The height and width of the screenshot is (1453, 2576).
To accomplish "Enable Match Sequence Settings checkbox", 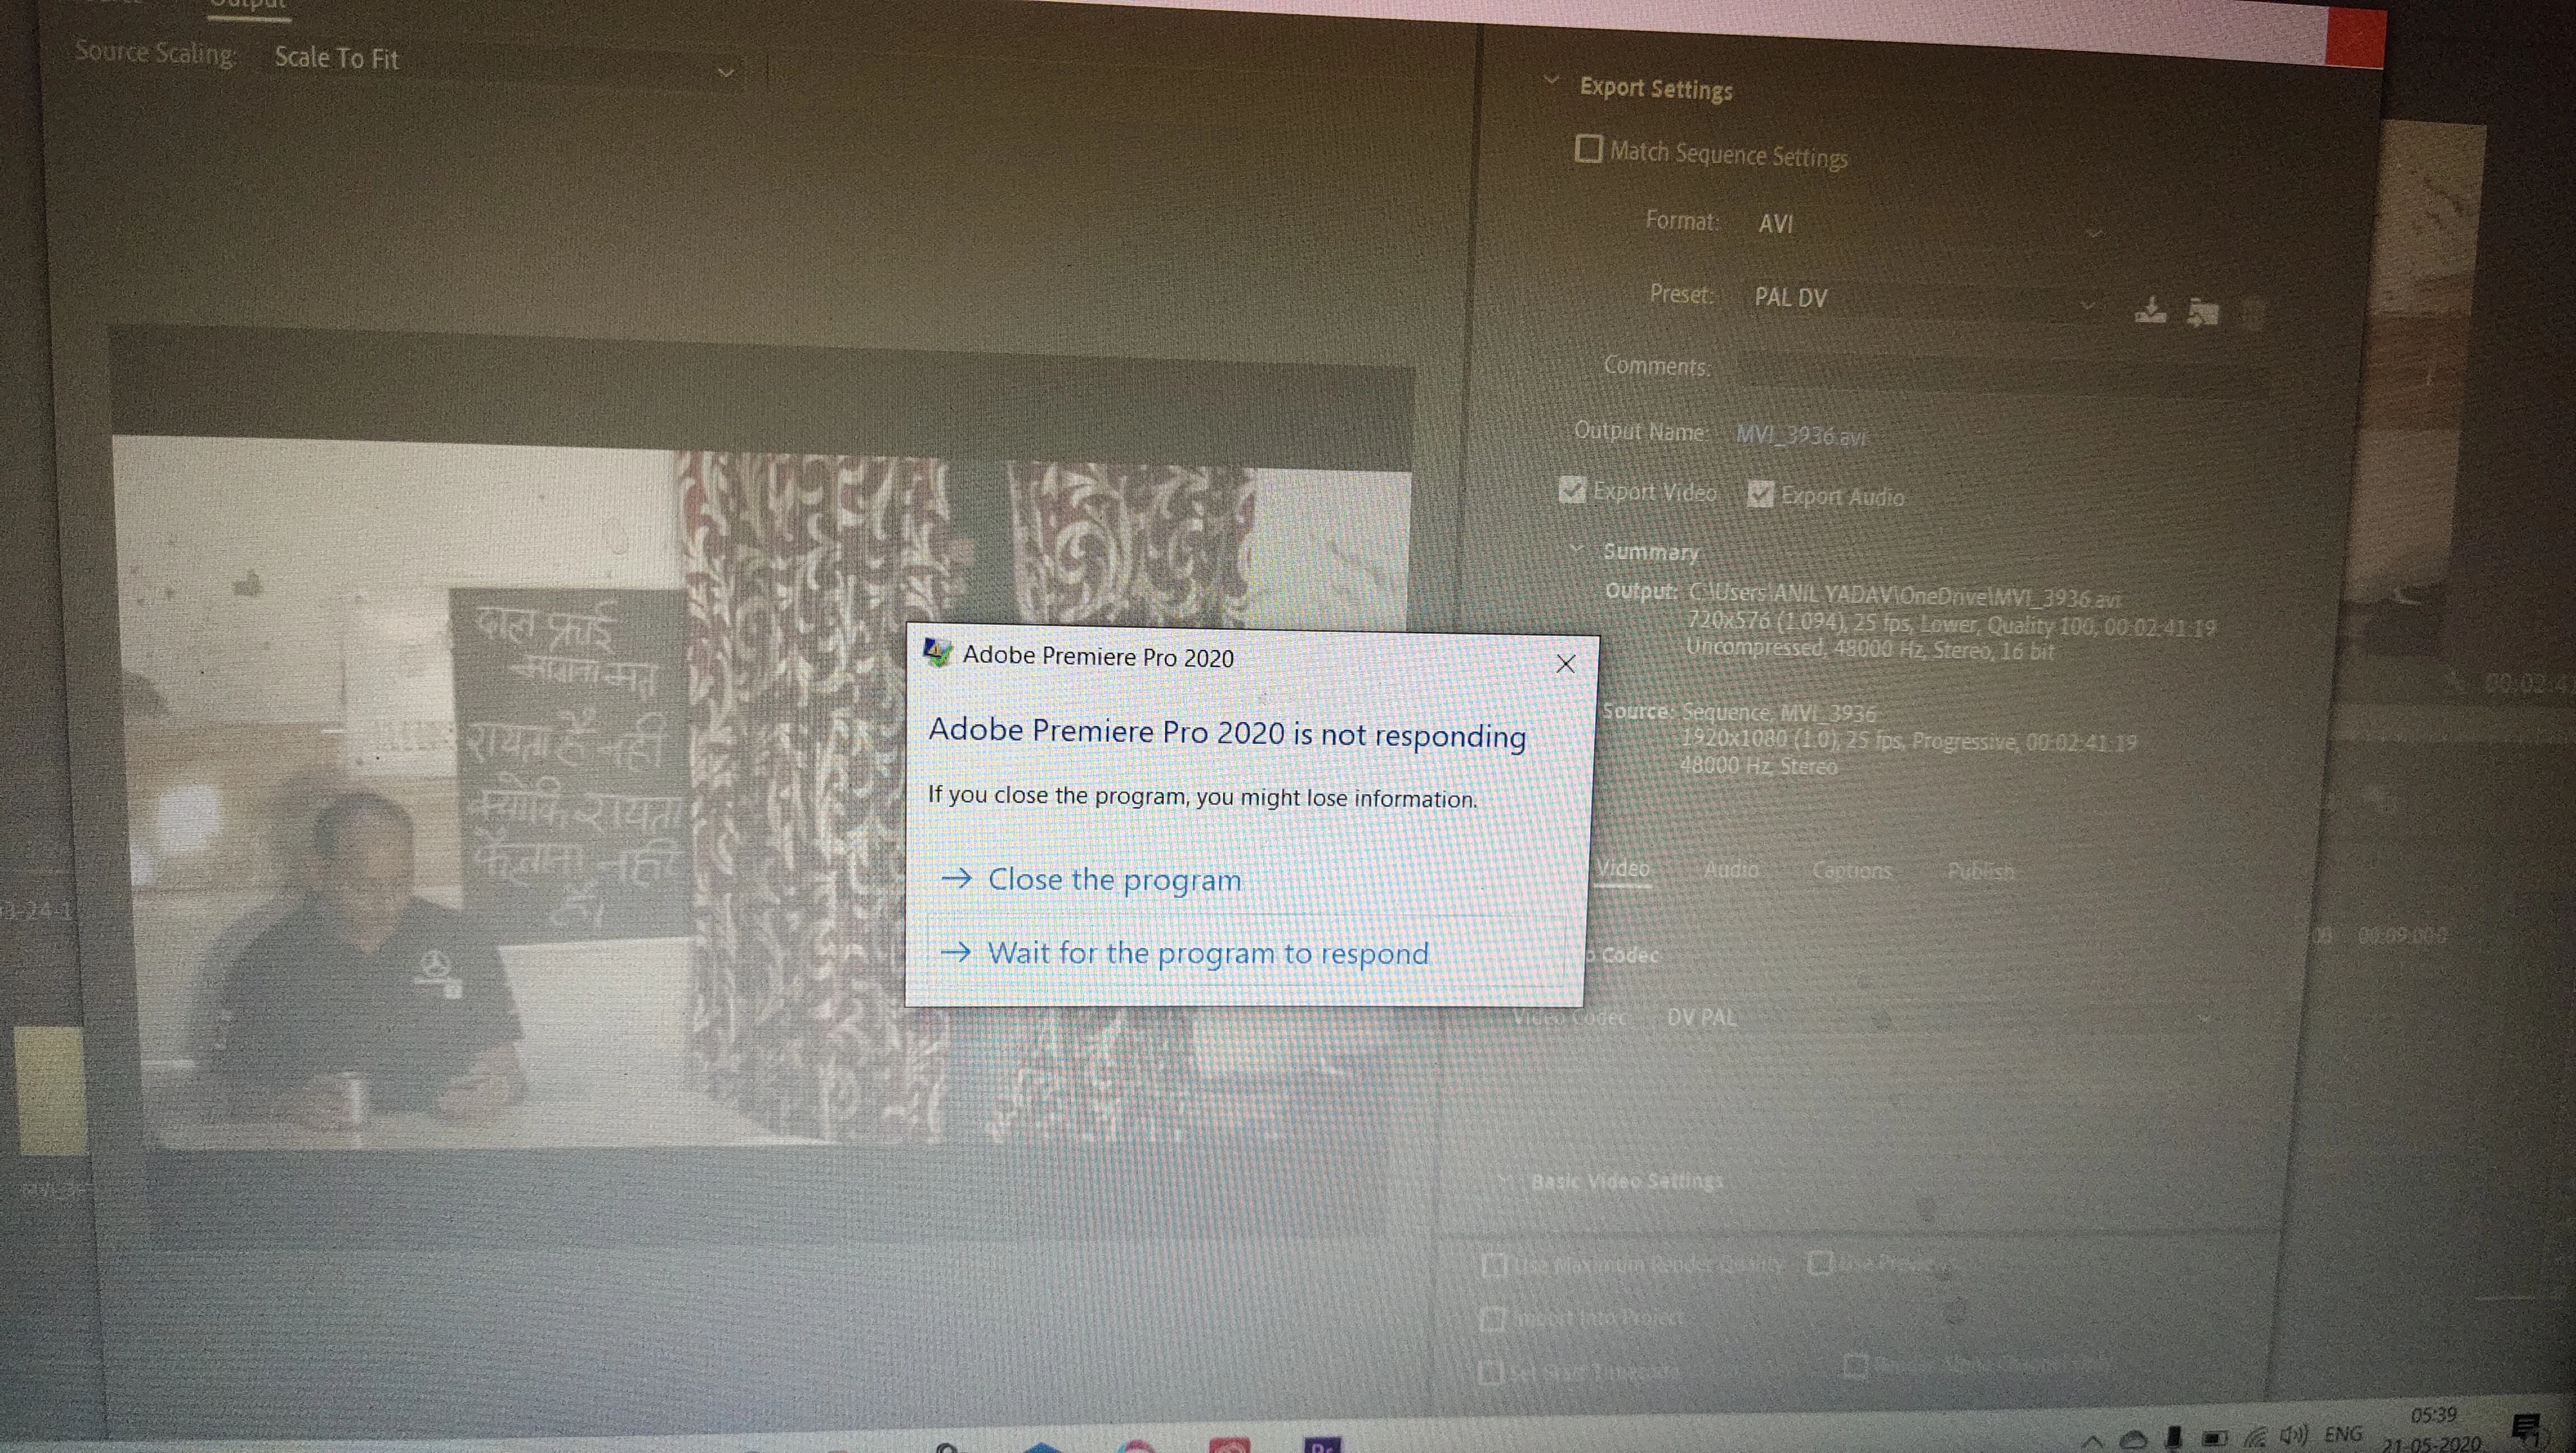I will (1588, 149).
